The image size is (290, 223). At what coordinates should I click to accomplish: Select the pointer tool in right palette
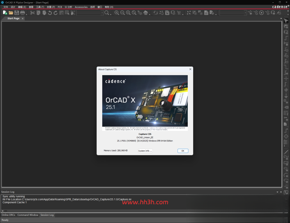pos(286,21)
